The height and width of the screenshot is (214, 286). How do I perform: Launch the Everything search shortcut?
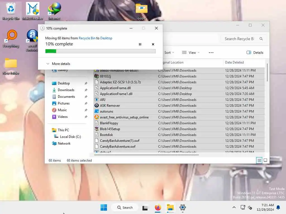pos(11,38)
